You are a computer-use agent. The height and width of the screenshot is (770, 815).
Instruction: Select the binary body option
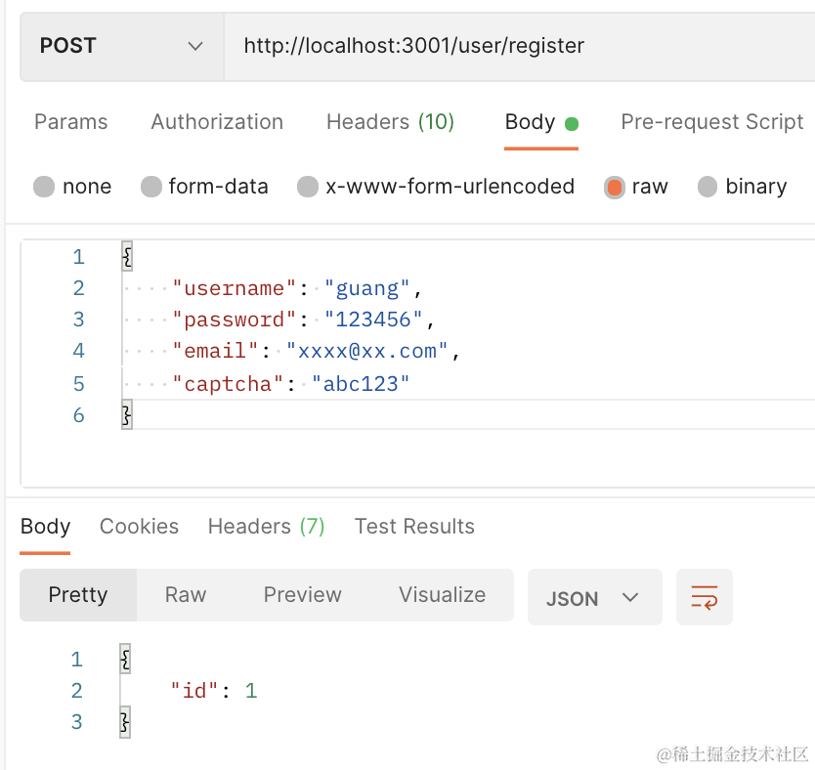[x=708, y=187]
